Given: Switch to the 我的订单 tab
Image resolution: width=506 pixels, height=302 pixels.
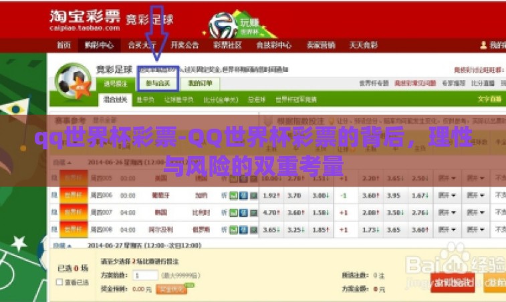Looking at the screenshot, I should click(x=200, y=83).
